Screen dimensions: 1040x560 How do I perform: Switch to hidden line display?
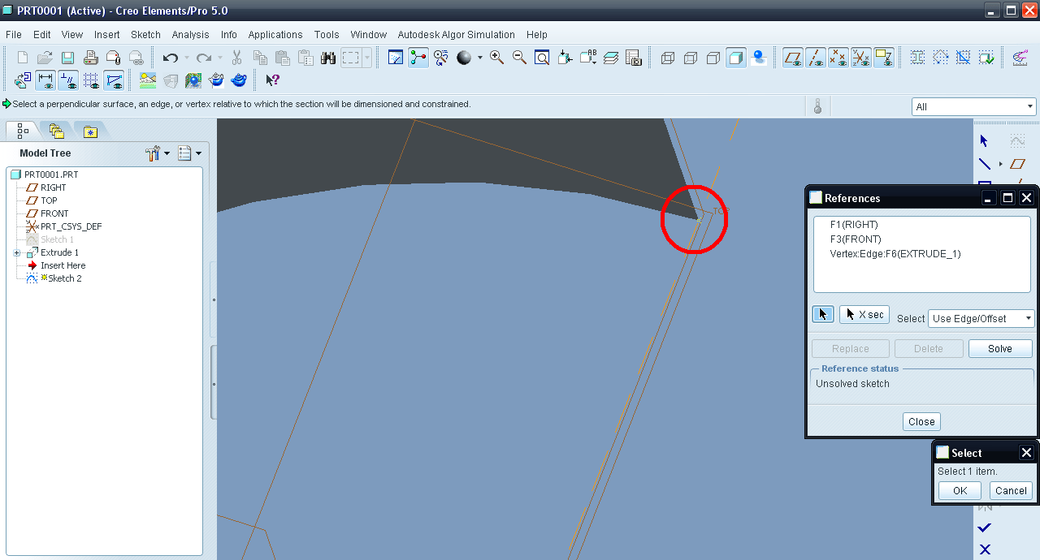tap(691, 58)
